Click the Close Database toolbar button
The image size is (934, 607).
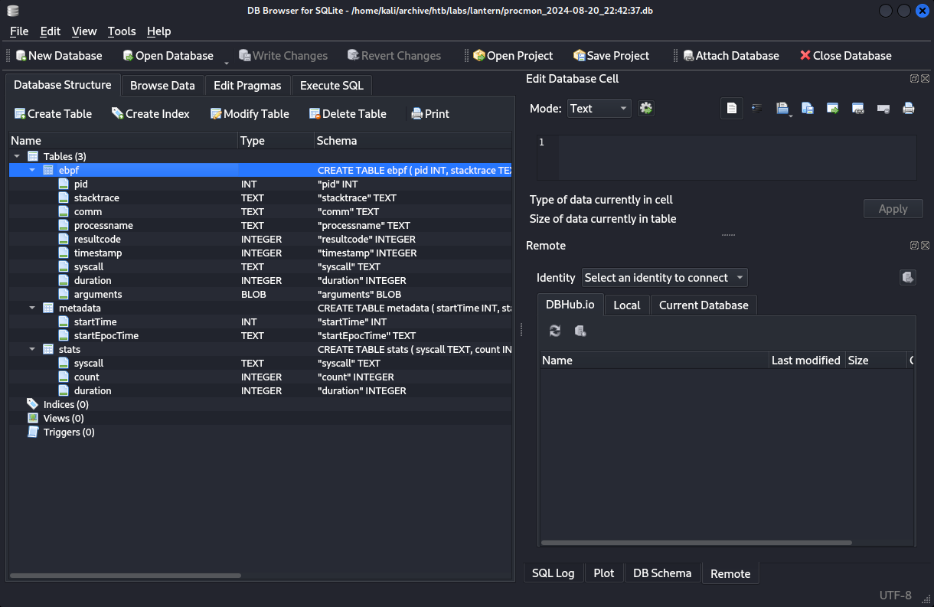[846, 56]
